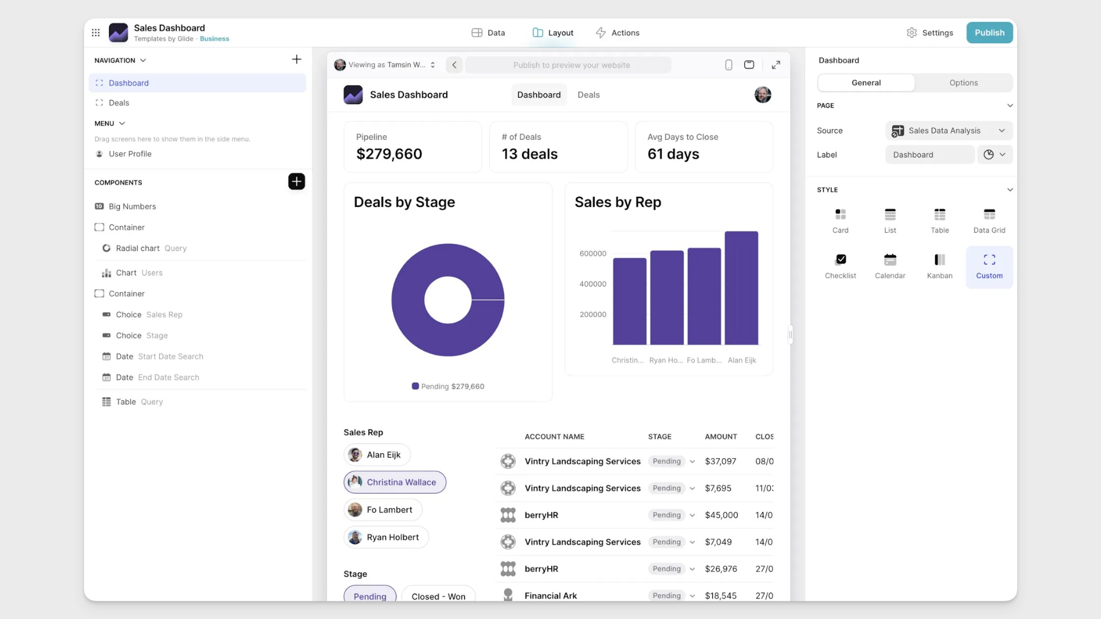Select the Kanban style icon
Image resolution: width=1101 pixels, height=619 pixels.
click(x=940, y=260)
